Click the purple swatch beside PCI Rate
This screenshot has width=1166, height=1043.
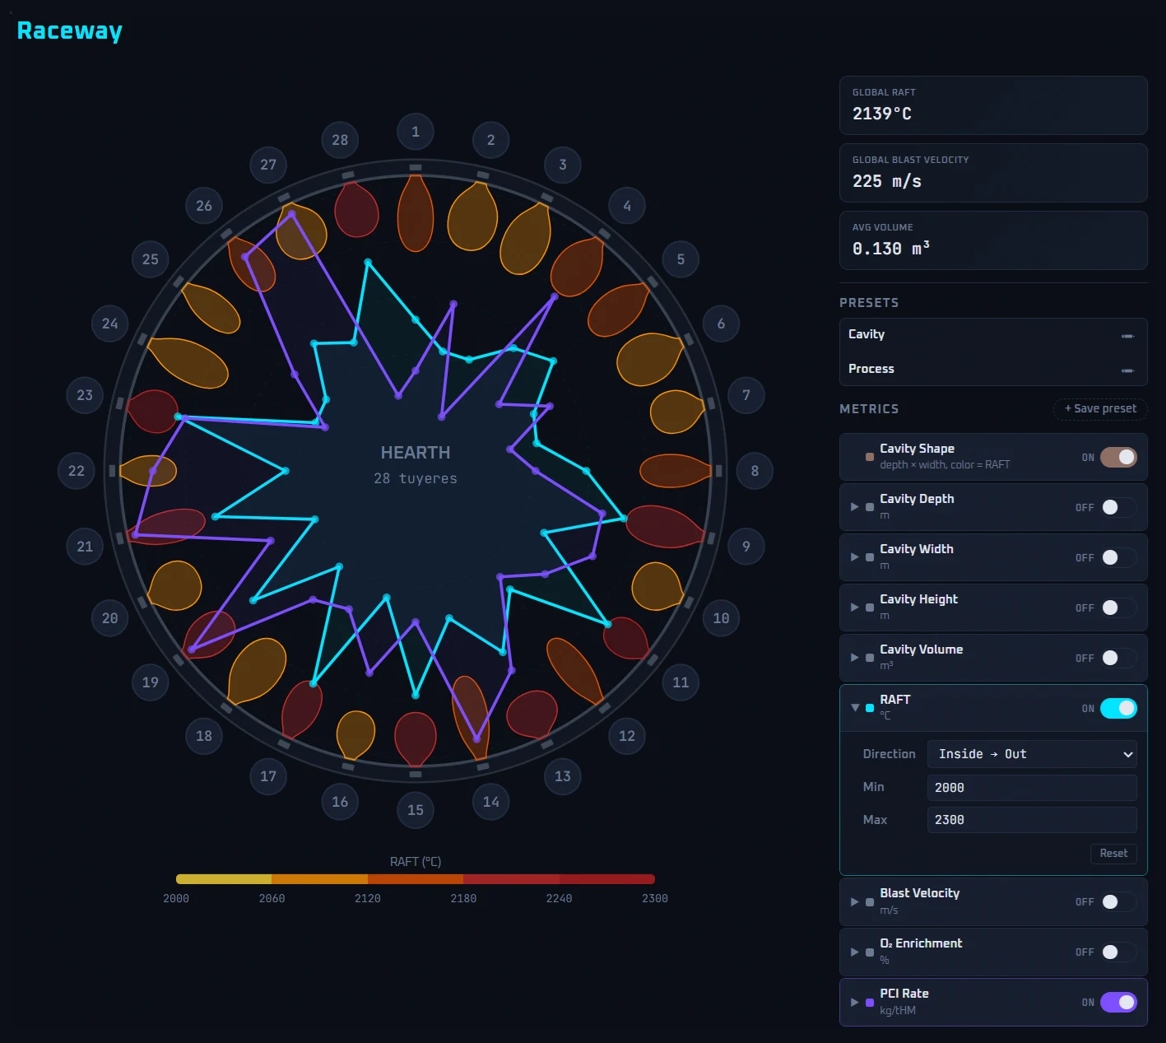point(870,1003)
